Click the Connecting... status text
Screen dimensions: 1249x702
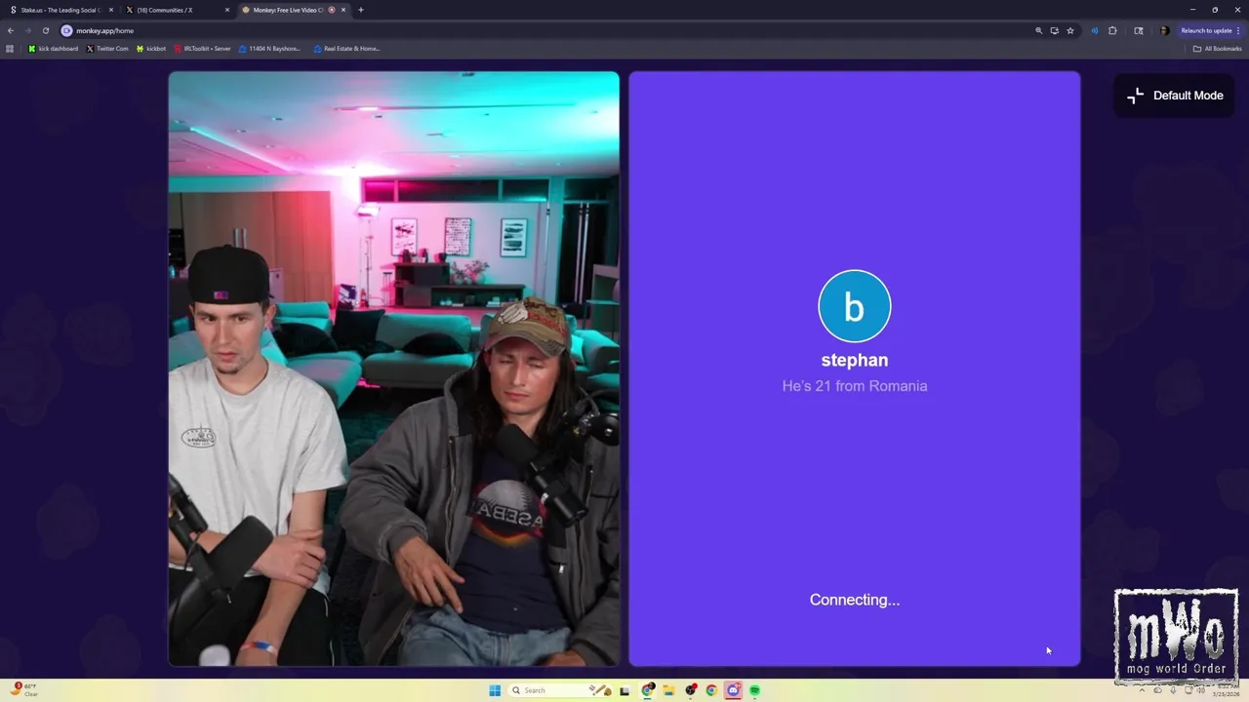click(x=855, y=600)
